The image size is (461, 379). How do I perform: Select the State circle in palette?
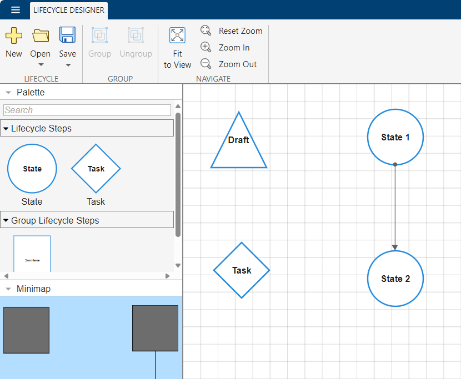pyautogui.click(x=32, y=169)
